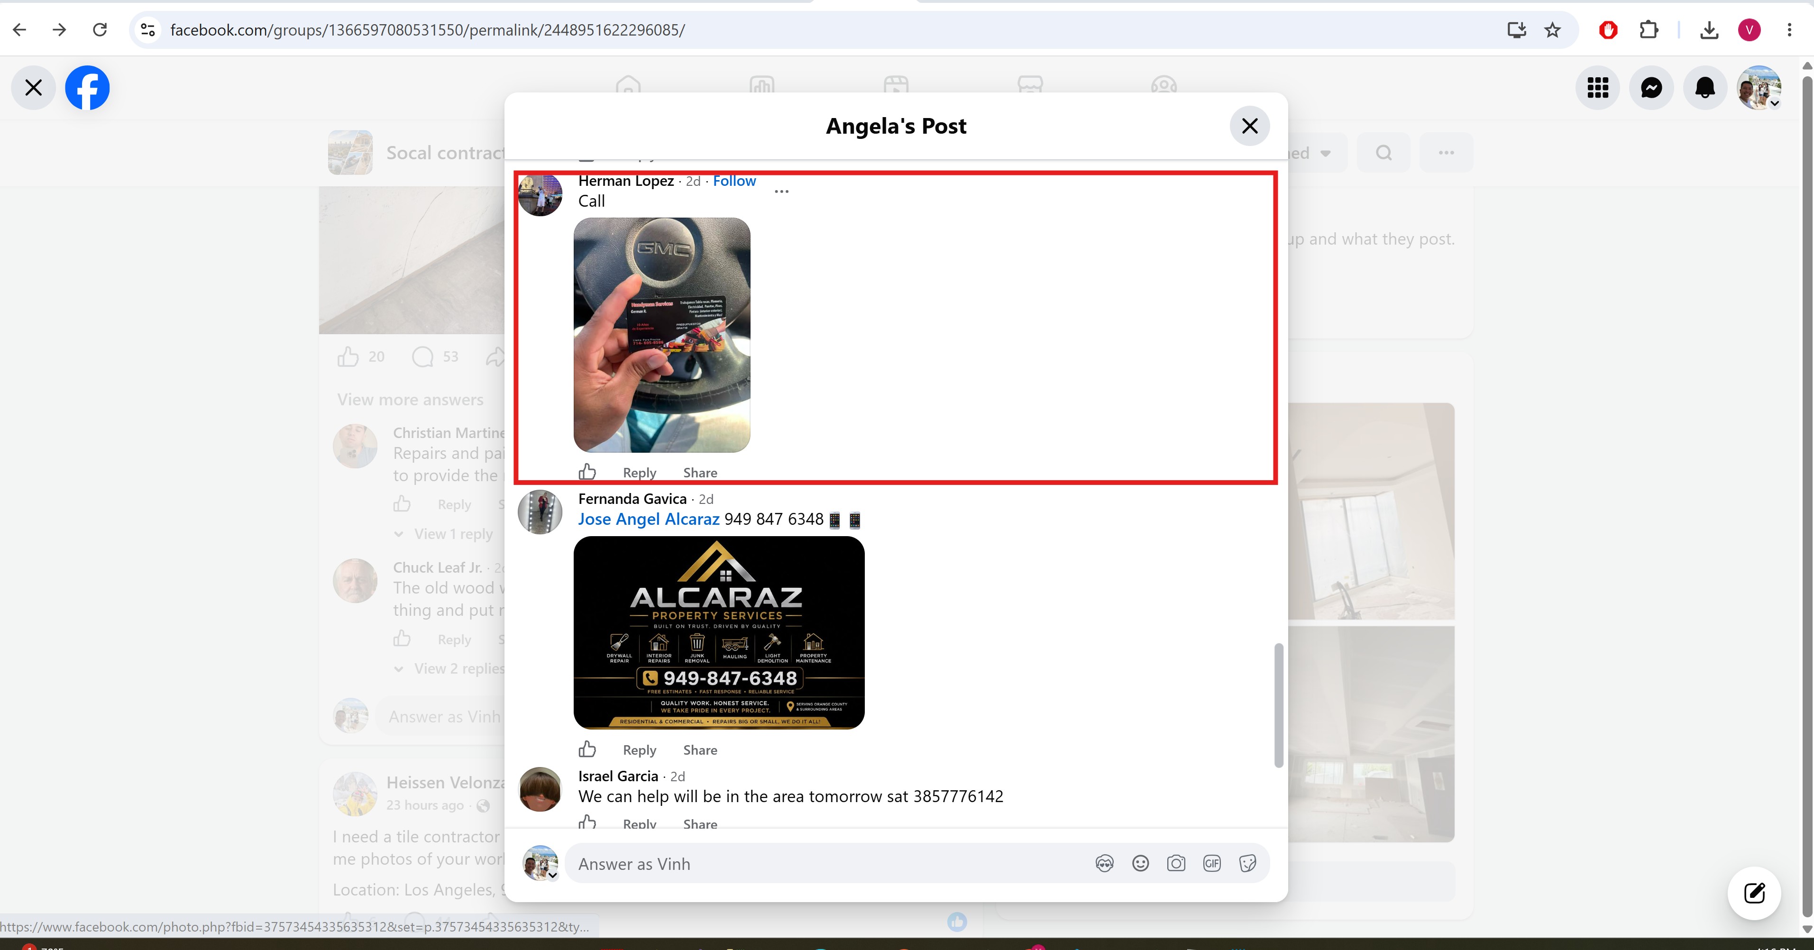Click the browser address bar URL
The image size is (1814, 950).
tap(428, 29)
